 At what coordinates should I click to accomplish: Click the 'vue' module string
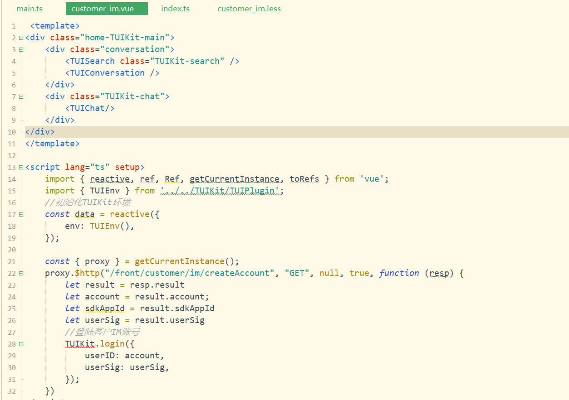(x=372, y=179)
